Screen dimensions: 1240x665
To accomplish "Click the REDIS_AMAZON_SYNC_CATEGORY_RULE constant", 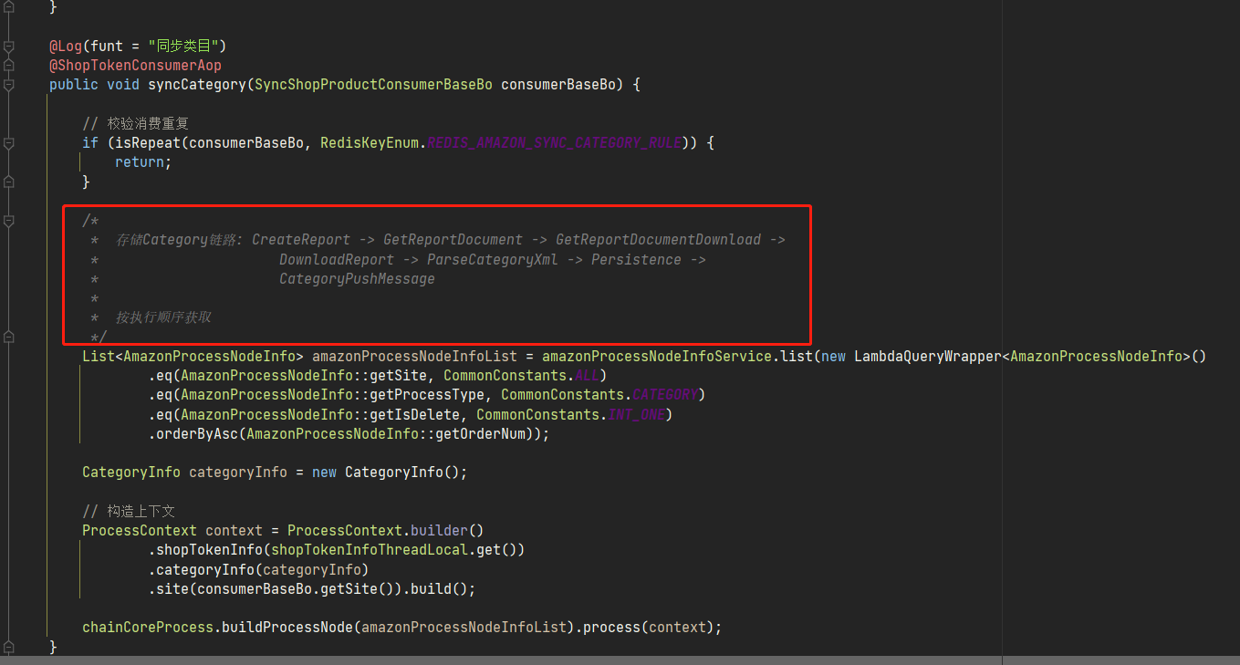I will [x=554, y=143].
